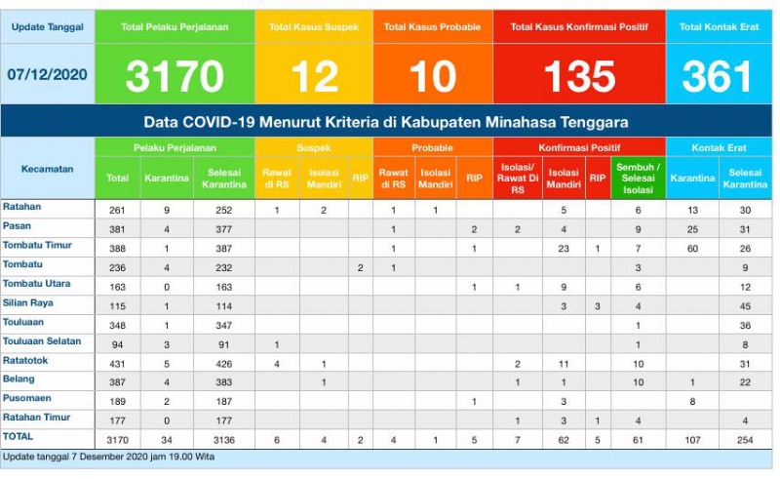Click value 45 in Silian Raya row
This screenshot has width=780, height=479.
[x=745, y=306]
